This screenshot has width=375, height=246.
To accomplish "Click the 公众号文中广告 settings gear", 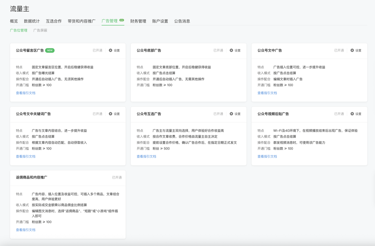I will click(352, 50).
